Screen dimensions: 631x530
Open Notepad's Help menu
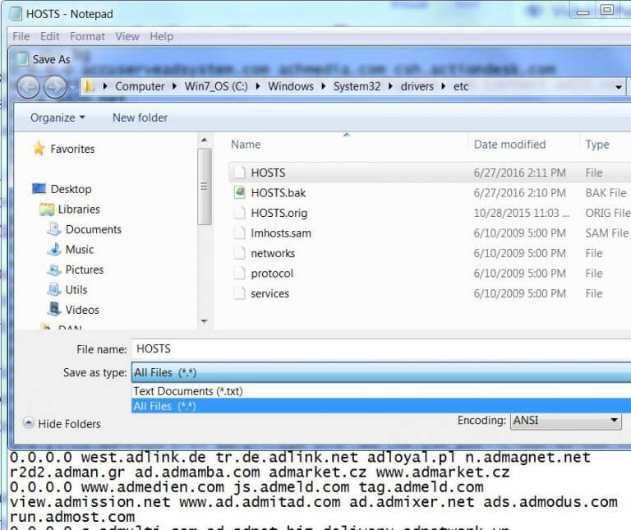162,36
